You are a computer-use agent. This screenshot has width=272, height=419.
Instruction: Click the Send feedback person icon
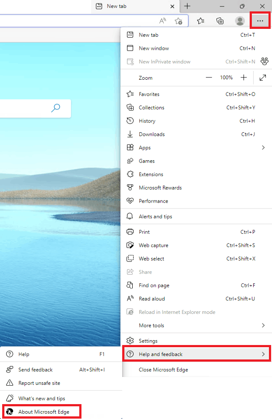10,370
